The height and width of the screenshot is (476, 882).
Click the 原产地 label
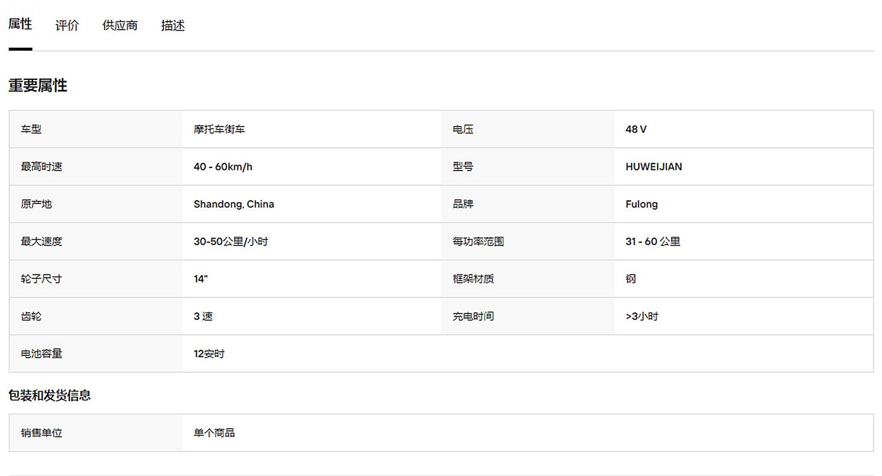(x=37, y=204)
